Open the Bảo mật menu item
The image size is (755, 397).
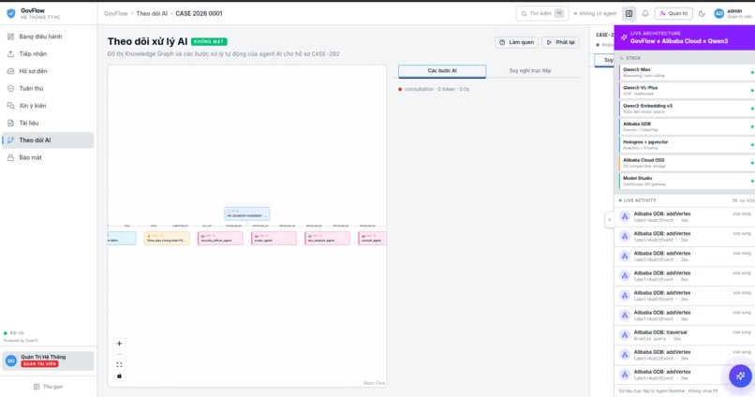(x=48, y=157)
